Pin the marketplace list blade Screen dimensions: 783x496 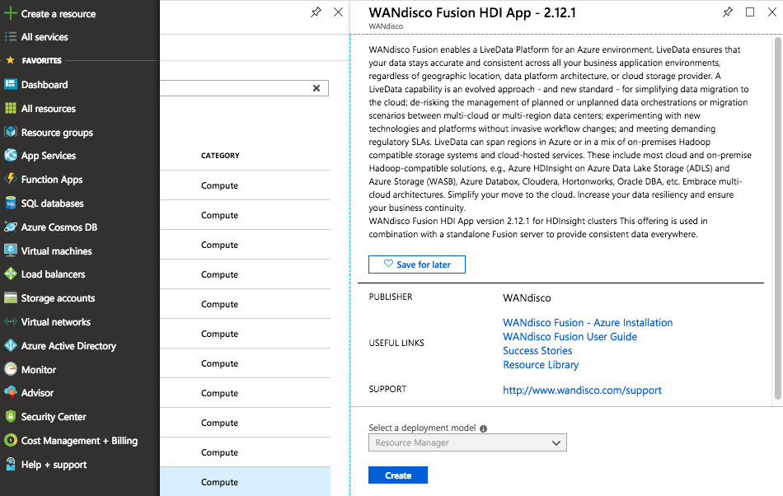tap(316, 12)
